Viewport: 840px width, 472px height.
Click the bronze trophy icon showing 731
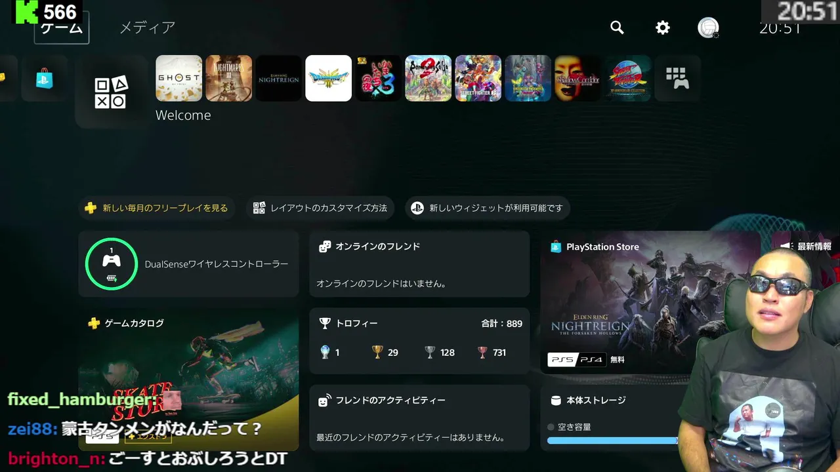point(482,352)
